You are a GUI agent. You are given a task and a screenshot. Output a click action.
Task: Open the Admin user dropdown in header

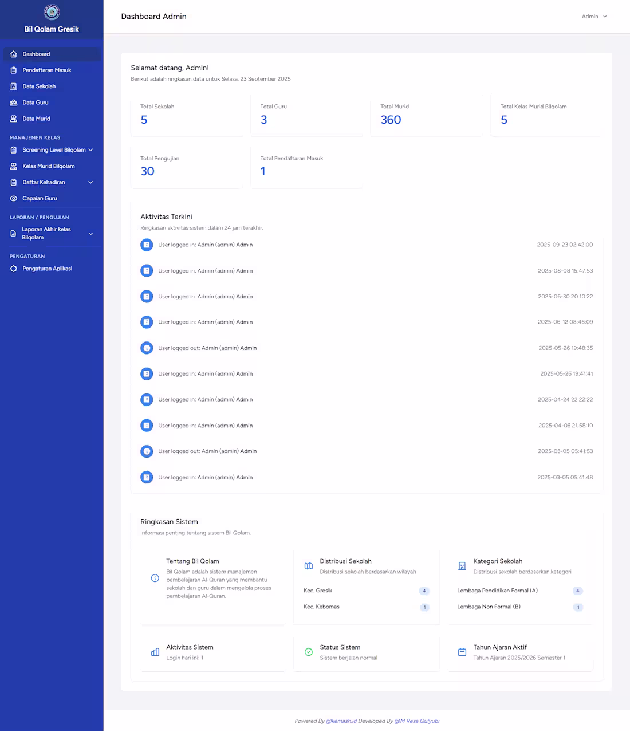(594, 17)
